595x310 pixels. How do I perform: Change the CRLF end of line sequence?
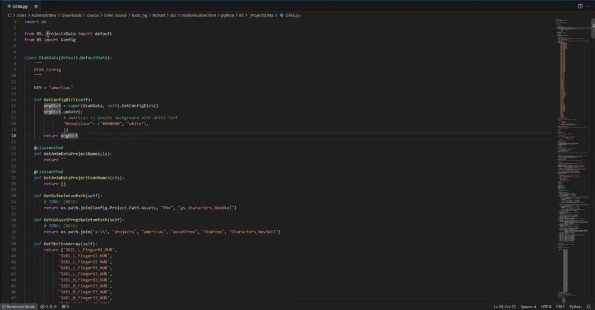click(560, 306)
